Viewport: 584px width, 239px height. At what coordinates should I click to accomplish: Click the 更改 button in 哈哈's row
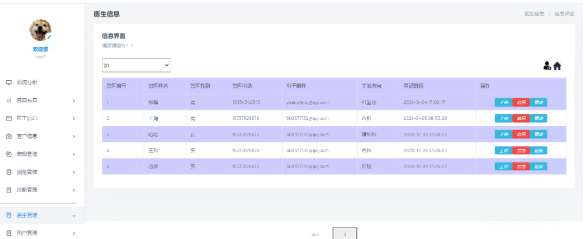click(x=538, y=134)
